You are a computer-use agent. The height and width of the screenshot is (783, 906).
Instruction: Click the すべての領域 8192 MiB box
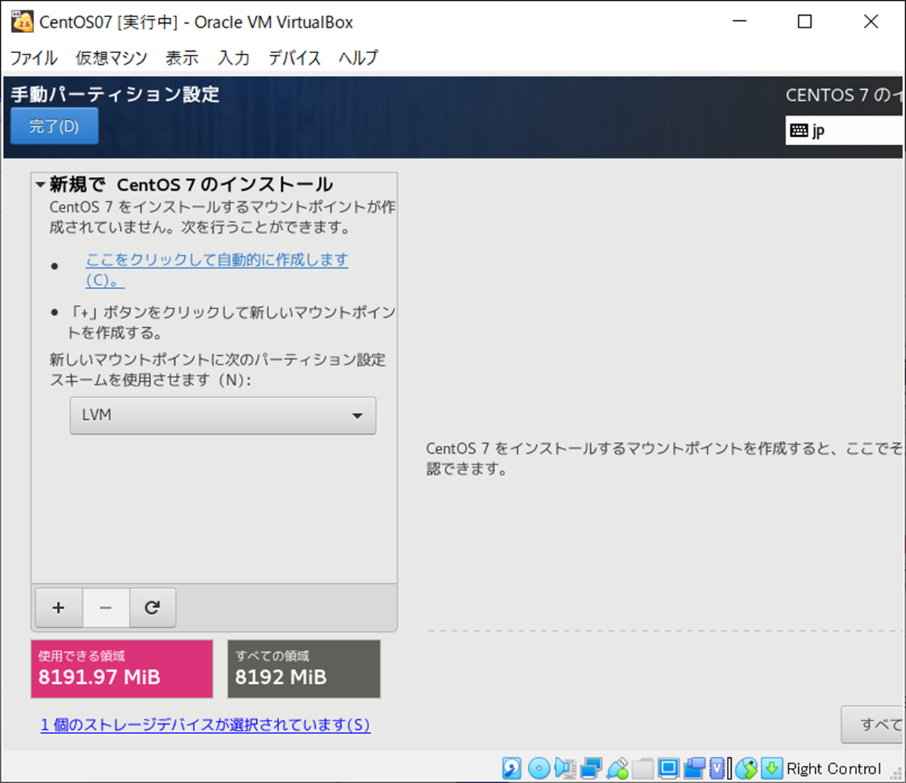[x=304, y=669]
